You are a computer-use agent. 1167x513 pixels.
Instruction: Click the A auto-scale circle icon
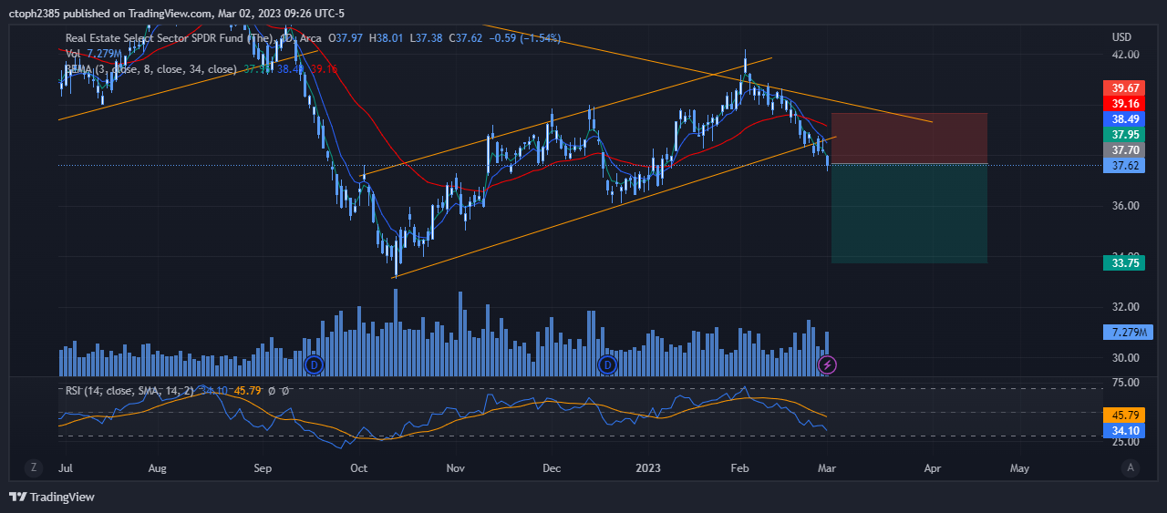tap(1131, 467)
